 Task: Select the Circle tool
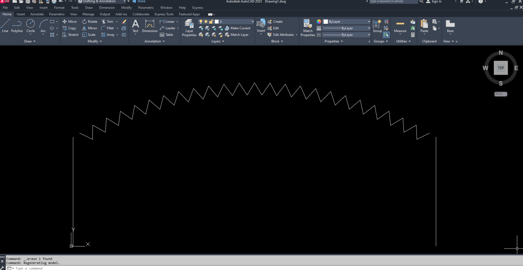coord(31,26)
